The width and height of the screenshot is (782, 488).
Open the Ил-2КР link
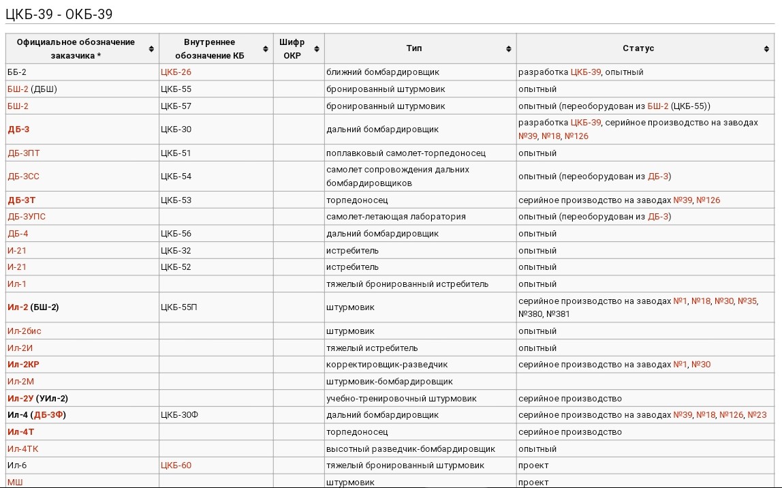point(23,365)
